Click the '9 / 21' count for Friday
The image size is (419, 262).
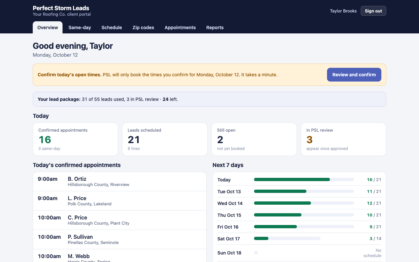(375, 227)
